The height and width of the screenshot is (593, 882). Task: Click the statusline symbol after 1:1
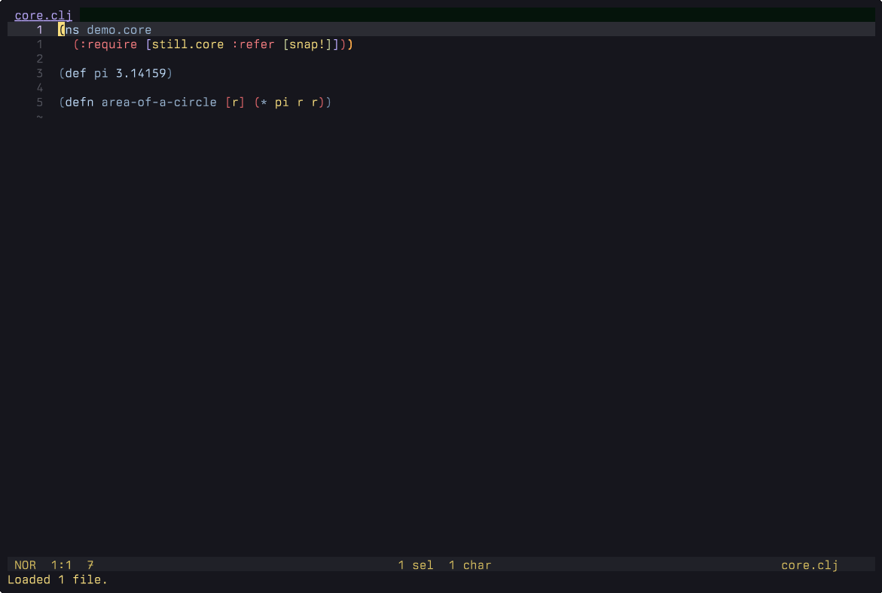(x=90, y=565)
